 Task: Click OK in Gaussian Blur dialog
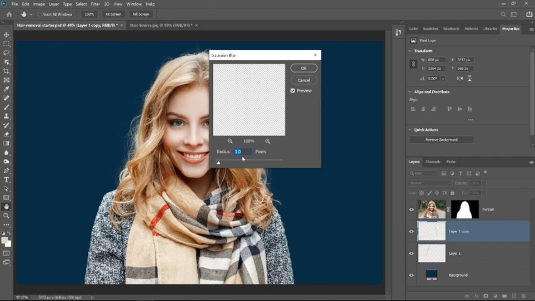(x=304, y=68)
